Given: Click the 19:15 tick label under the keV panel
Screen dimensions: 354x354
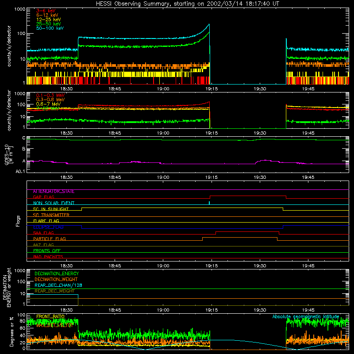Looking at the screenshot, I should coord(212,89).
